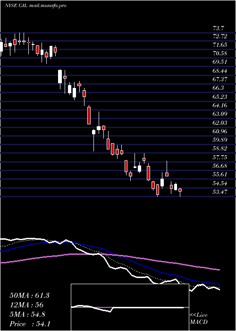Click the 54.54 price axis label
Image resolution: width=236 pixels, height=331 pixels.
click(x=220, y=183)
